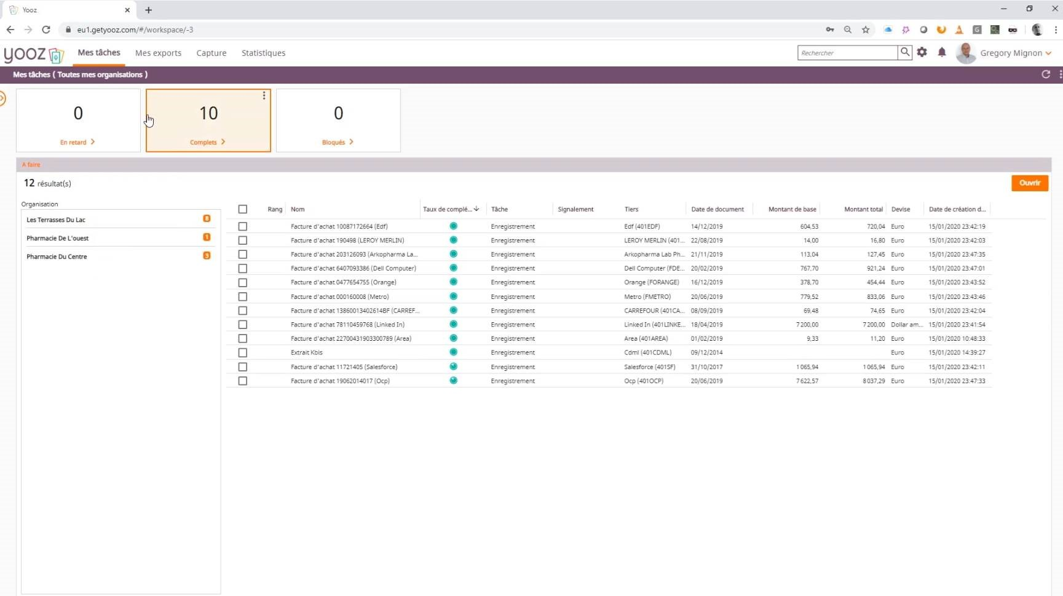Open the Bloqués card link
This screenshot has height=596, width=1063.
[338, 142]
